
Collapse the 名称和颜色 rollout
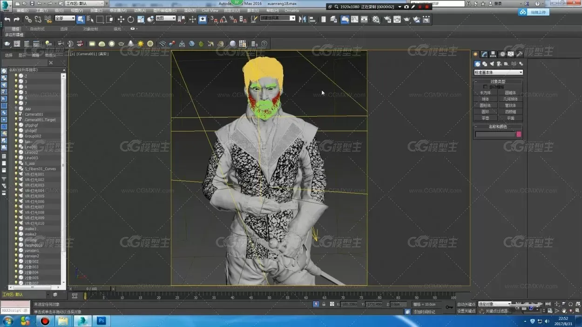pos(498,126)
